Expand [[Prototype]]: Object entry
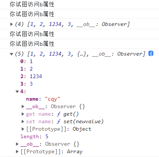This screenshot has width=159, height=157. coord(23,129)
